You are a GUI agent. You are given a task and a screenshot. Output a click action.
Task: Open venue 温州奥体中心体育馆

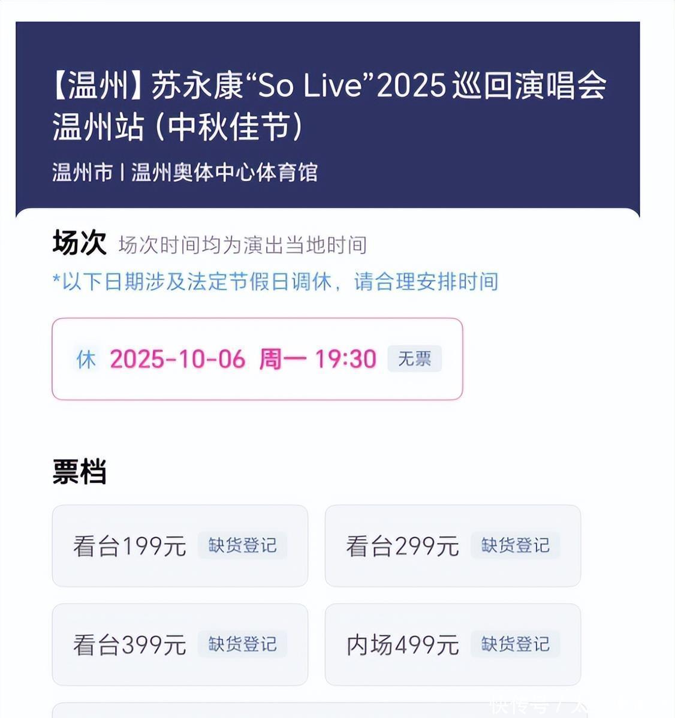click(x=224, y=173)
